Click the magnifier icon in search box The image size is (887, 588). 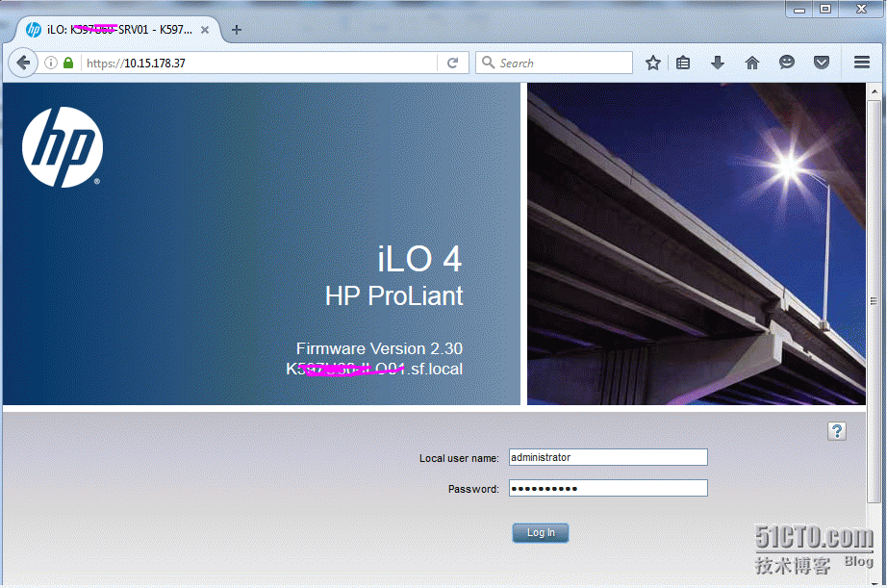[488, 63]
